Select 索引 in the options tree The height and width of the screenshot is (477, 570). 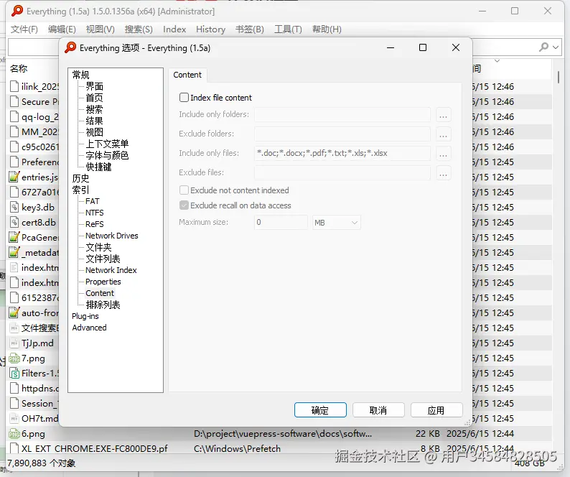(x=80, y=190)
